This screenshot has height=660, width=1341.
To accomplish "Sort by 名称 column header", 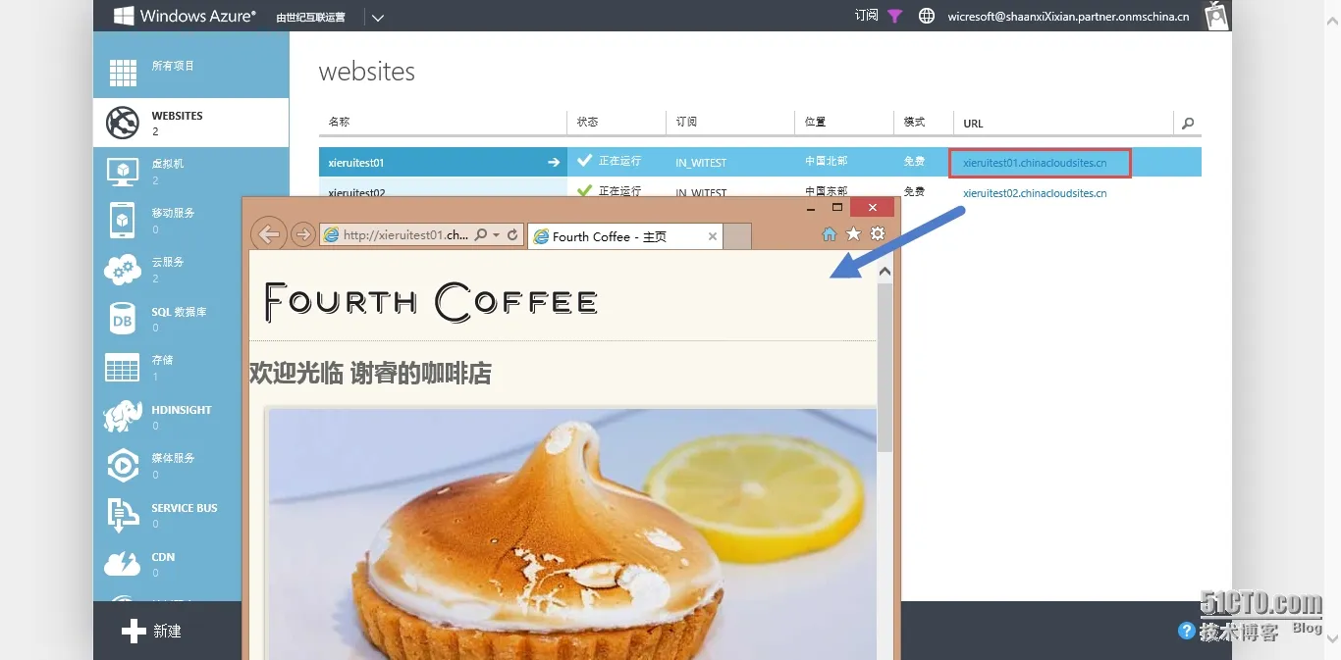I will click(339, 122).
